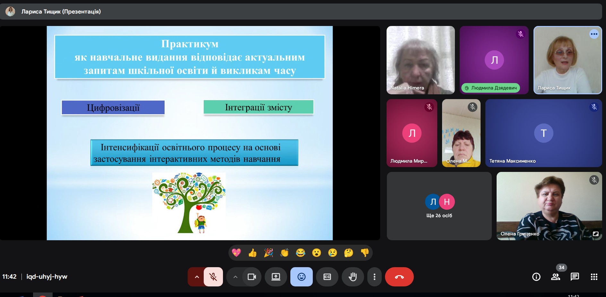Send the clapping hands emoji reaction
The height and width of the screenshot is (297, 606).
(x=285, y=253)
